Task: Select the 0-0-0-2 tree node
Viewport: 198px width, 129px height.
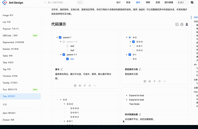Action: 75,117
